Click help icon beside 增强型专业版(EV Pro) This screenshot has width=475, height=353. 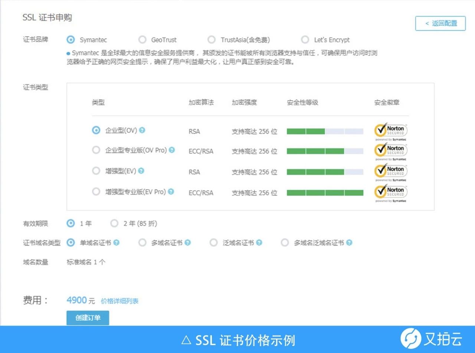171,192
